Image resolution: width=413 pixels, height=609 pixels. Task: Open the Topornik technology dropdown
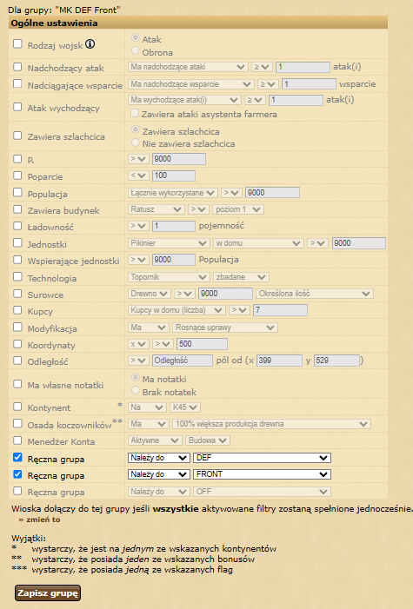[x=169, y=277]
